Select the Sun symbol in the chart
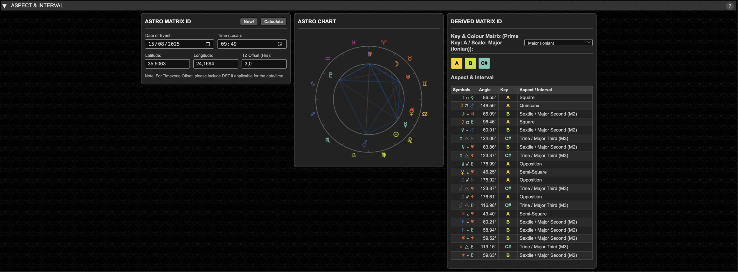Screen dimensions: 738x272 click(396, 134)
